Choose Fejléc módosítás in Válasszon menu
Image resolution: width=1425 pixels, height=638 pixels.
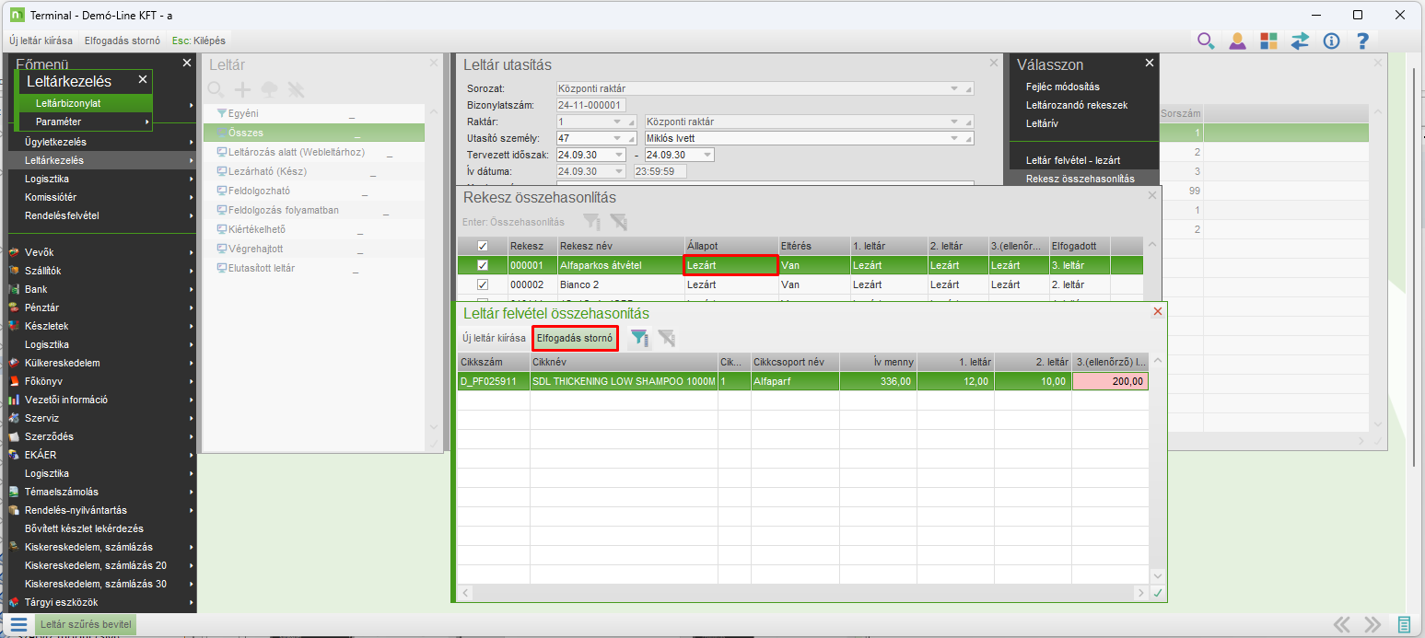click(1062, 87)
